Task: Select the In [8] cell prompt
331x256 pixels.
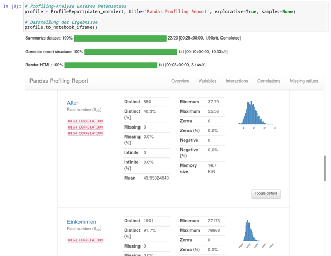Action: [12, 5]
